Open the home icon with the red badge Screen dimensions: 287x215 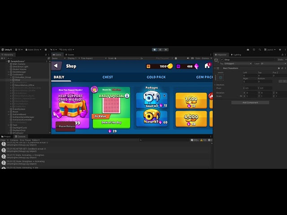[208, 66]
